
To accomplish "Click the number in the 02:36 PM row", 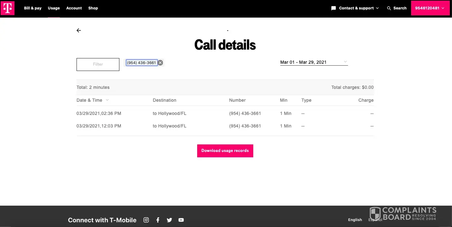I will coord(245,113).
